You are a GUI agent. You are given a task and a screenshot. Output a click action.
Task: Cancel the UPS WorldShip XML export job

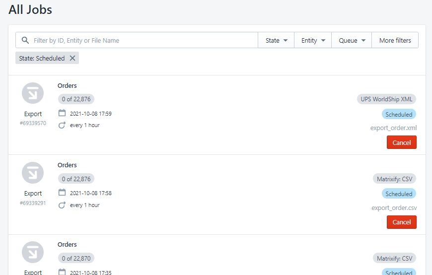click(401, 142)
